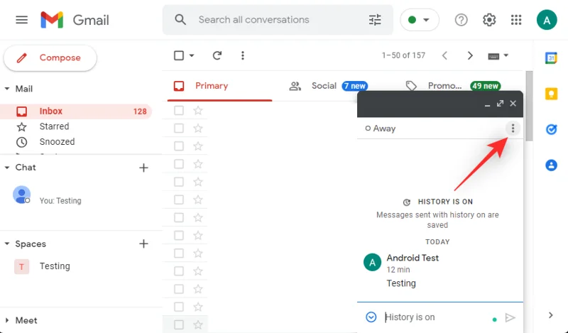Viewport: 568px width, 333px height.
Task: Open the Settings gear
Action: pyautogui.click(x=489, y=20)
